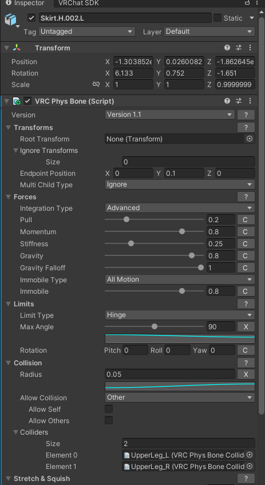Click the X button beside Max Angle
The height and width of the screenshot is (485, 265).
point(246,326)
